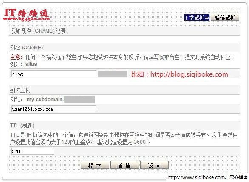
Task: Click the 暂停解析 pause resolution button
Action: click(x=225, y=17)
